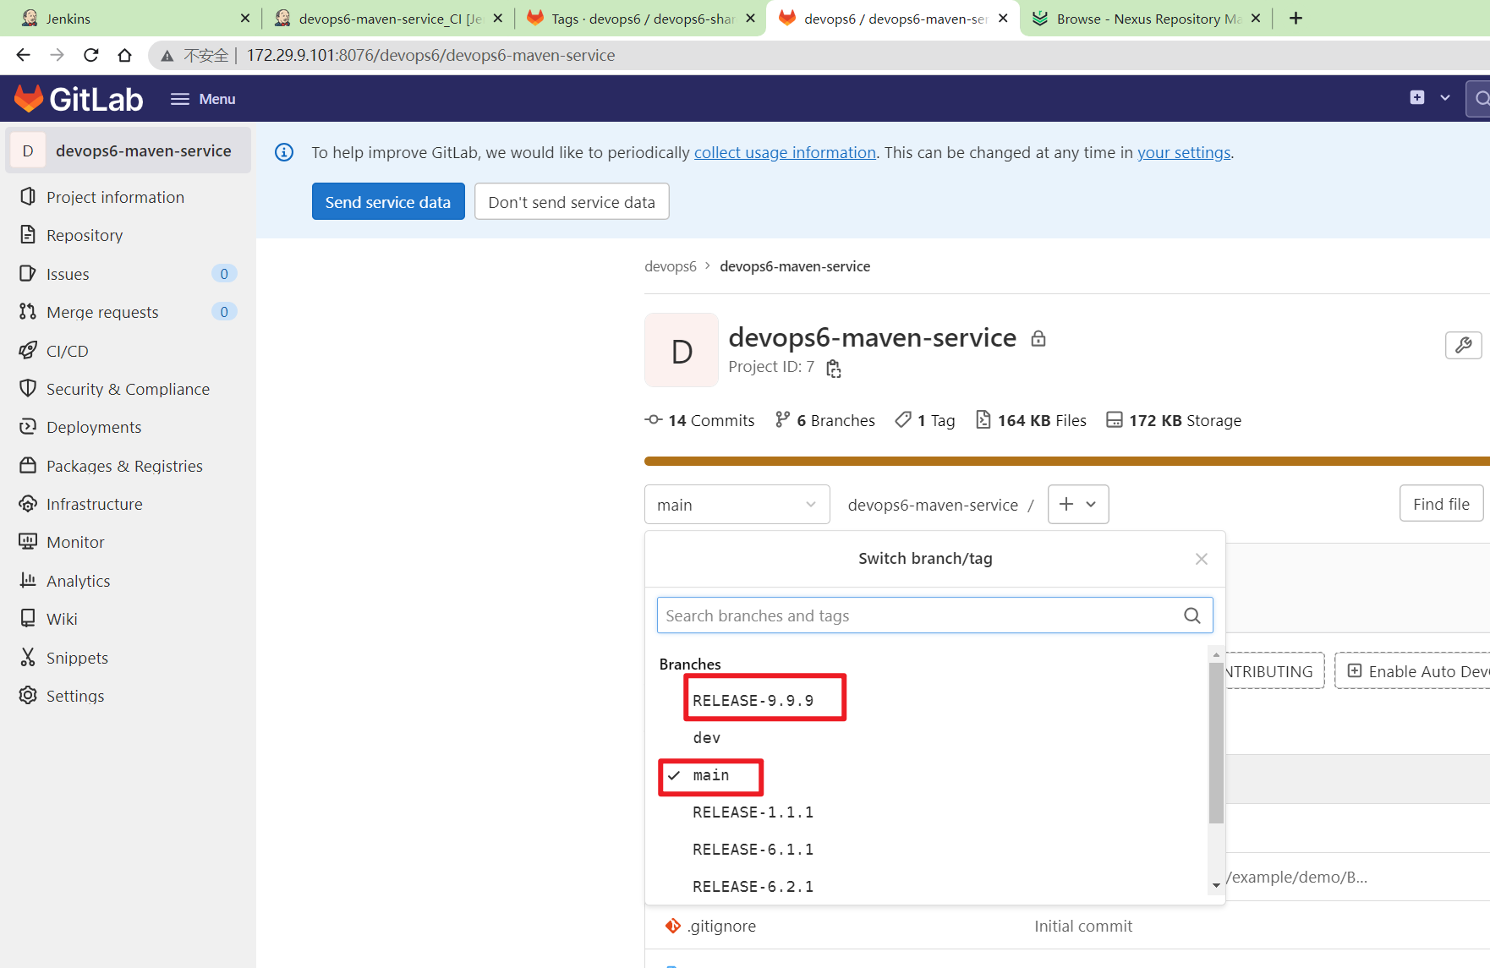1490x968 pixels.
Task: Click Find file button
Action: (1441, 504)
